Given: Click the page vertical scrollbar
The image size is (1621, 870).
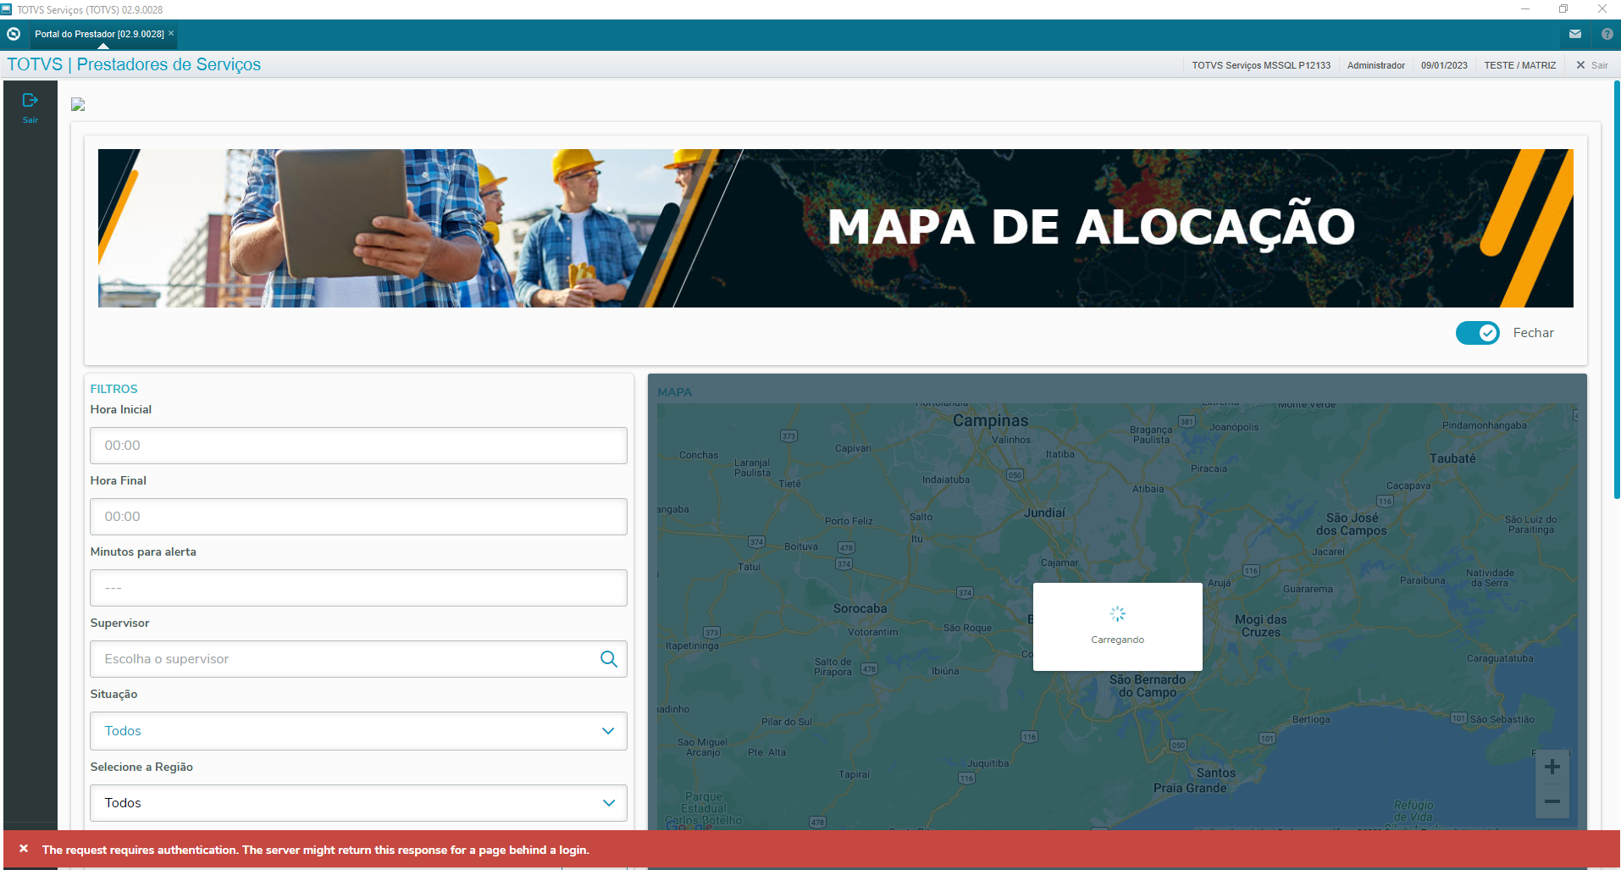Looking at the screenshot, I should (x=1617, y=290).
